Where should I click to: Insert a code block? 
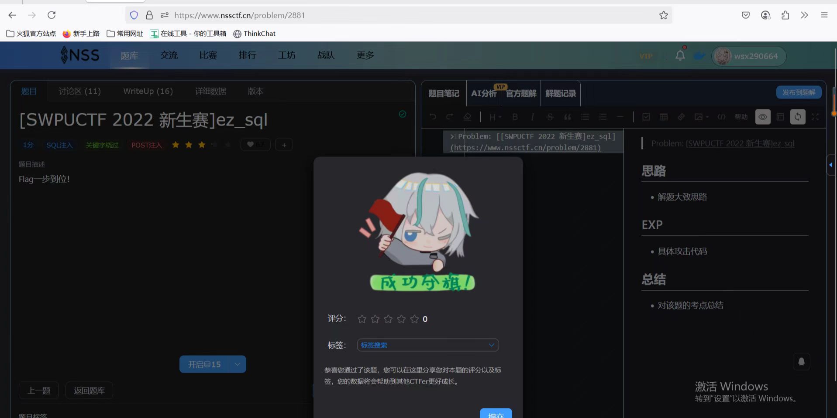click(x=721, y=117)
